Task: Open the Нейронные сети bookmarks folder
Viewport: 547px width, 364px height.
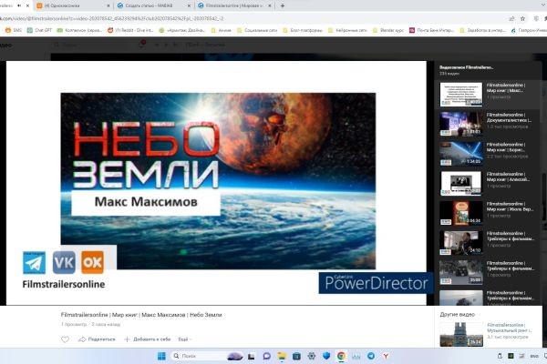Action: (x=347, y=30)
